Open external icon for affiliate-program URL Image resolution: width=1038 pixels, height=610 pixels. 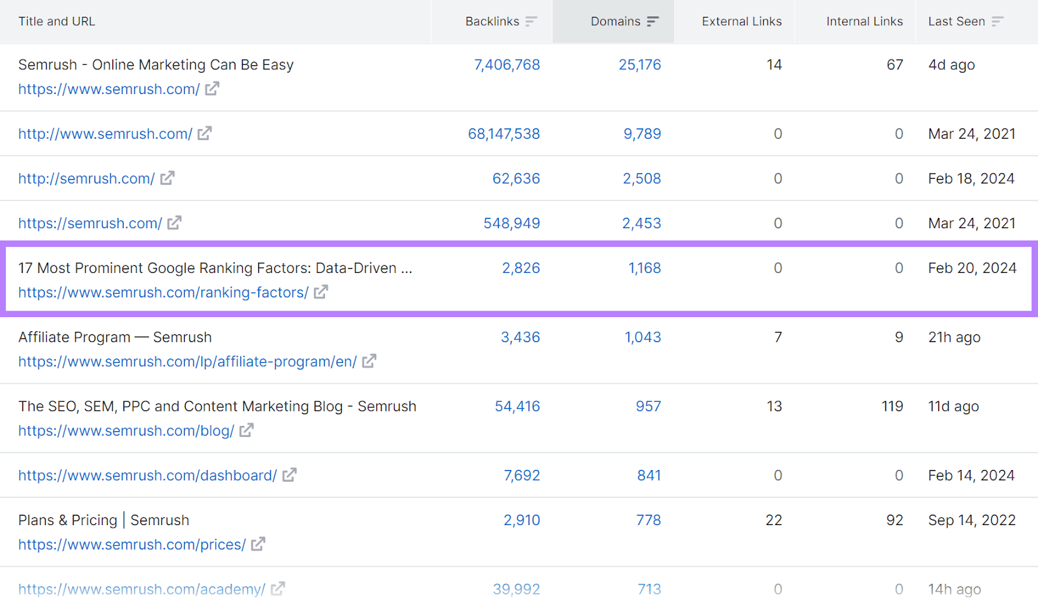(x=369, y=362)
